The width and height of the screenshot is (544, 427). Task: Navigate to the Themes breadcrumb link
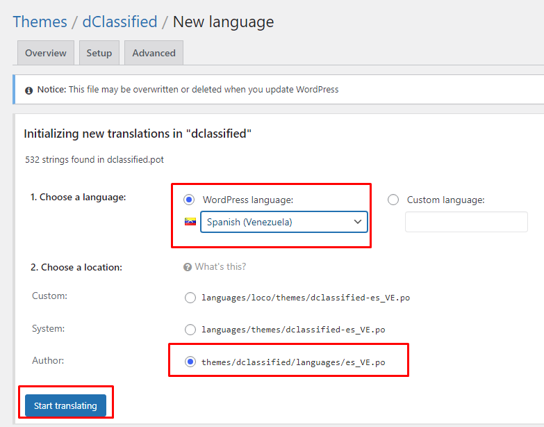coord(40,22)
